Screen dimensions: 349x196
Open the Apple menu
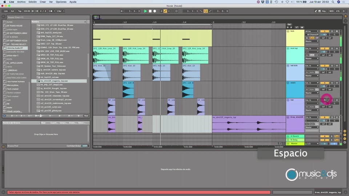[x=4, y=2]
